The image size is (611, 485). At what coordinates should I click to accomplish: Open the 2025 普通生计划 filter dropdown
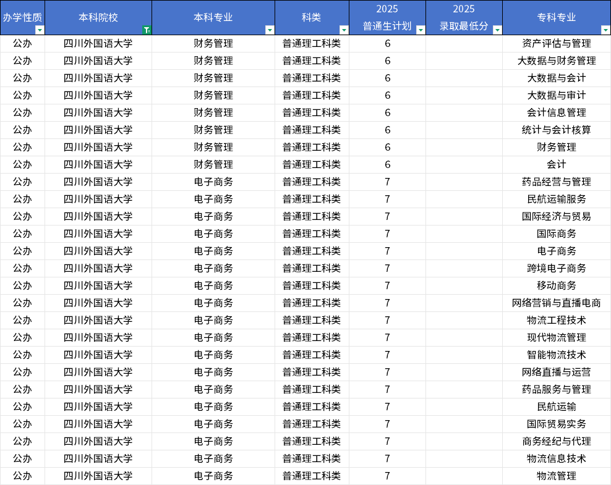421,30
